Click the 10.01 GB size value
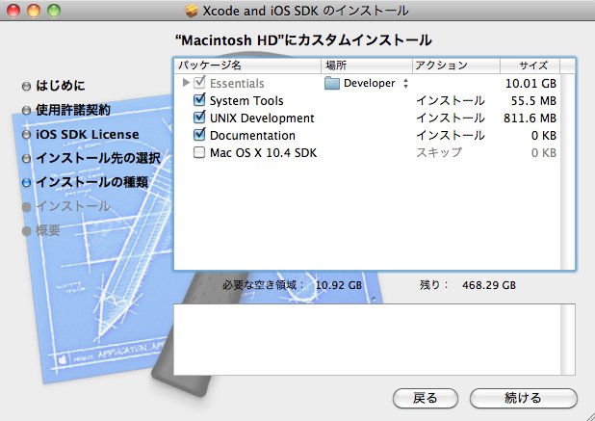This screenshot has height=421, width=595. click(x=530, y=83)
